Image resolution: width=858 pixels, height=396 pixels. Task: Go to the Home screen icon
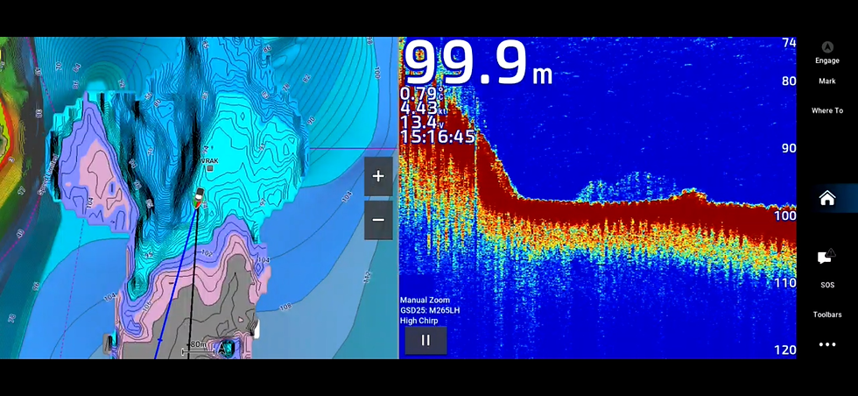[826, 198]
